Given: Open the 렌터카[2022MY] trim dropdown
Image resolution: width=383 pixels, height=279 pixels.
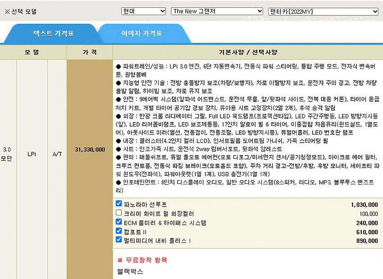Looking at the screenshot, I should tap(323, 11).
